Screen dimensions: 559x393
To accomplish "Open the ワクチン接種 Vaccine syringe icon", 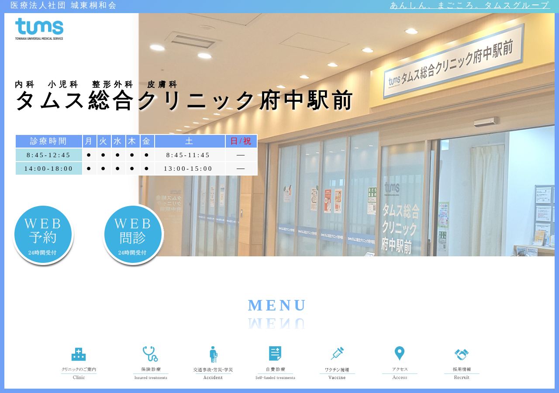I will [337, 363].
